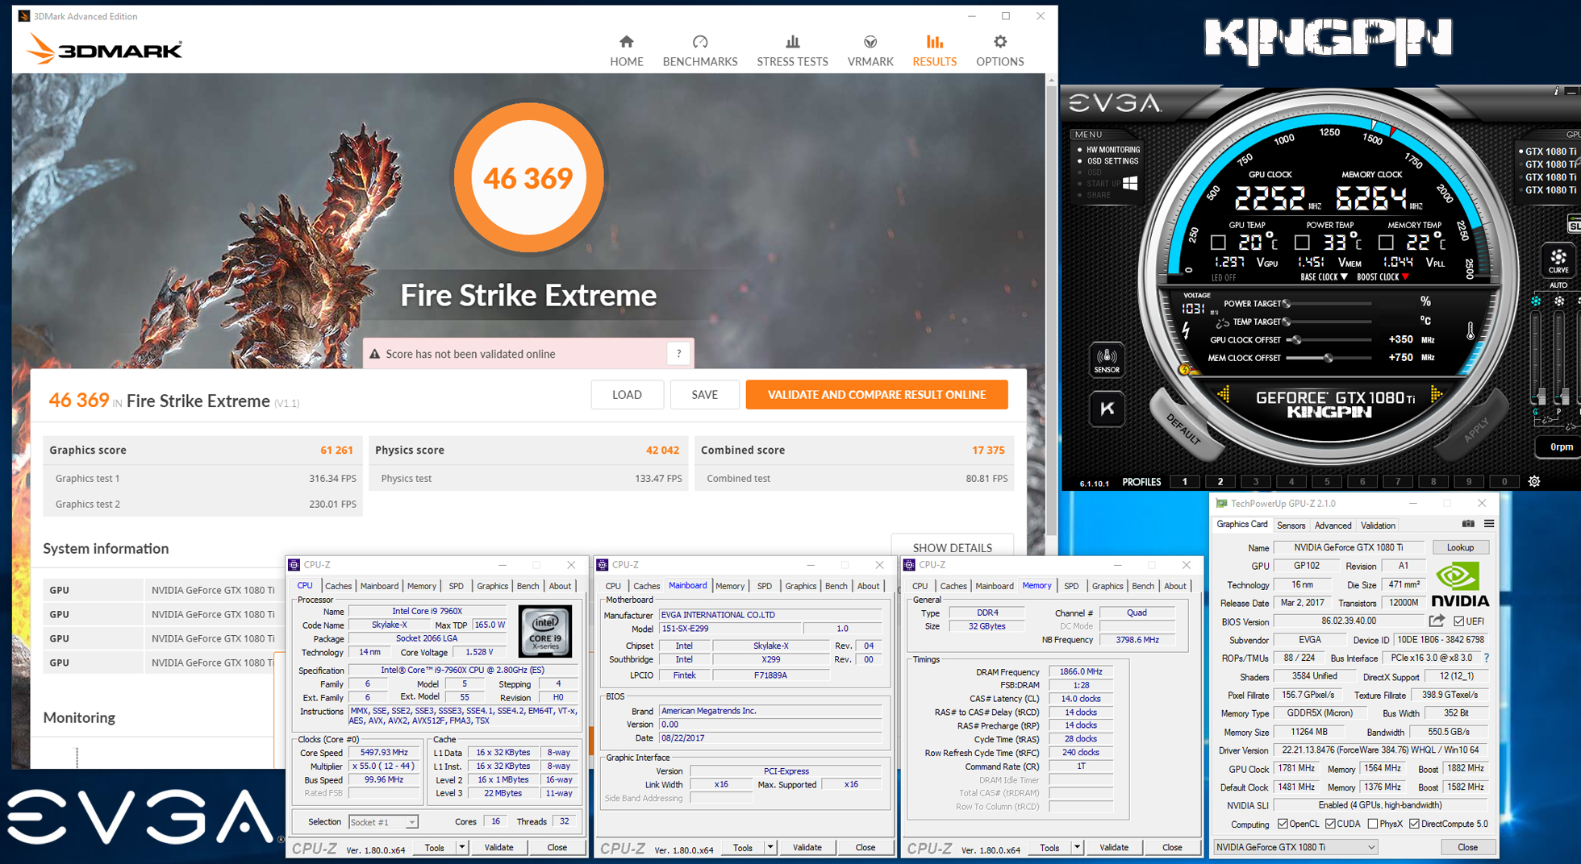Click the Save button in 3DMark

click(x=704, y=394)
